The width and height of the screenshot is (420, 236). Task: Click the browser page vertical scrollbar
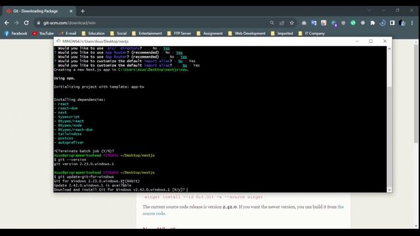pos(416,94)
